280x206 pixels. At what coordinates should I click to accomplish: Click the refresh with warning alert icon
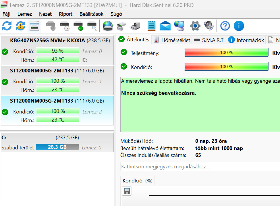coord(21,26)
